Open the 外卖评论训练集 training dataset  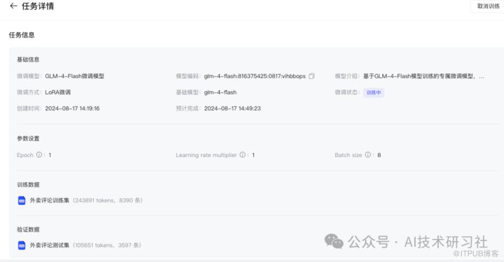[49, 200]
